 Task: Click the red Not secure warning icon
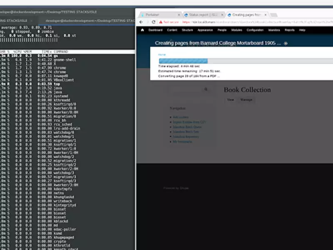[x=161, y=22]
